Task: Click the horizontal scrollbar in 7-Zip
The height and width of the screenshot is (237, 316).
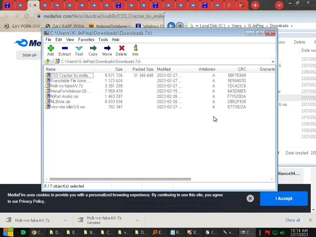Action: pos(120,179)
